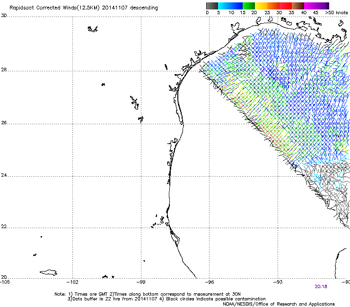The width and height of the screenshot is (350, 307).
Task: Click the '>50 knots' legend label
Action: point(336,12)
